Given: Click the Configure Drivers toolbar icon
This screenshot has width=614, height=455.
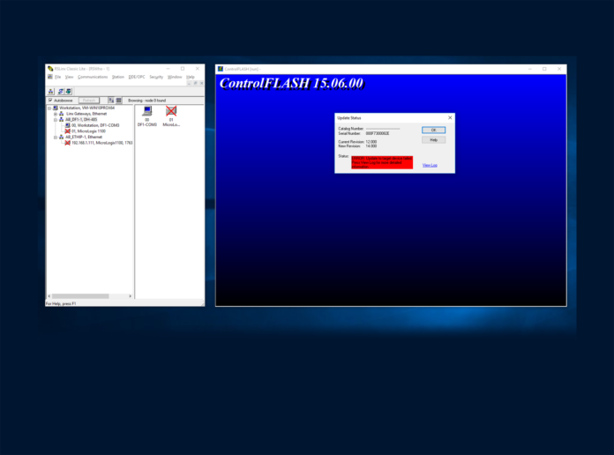Looking at the screenshot, I should (61, 91).
